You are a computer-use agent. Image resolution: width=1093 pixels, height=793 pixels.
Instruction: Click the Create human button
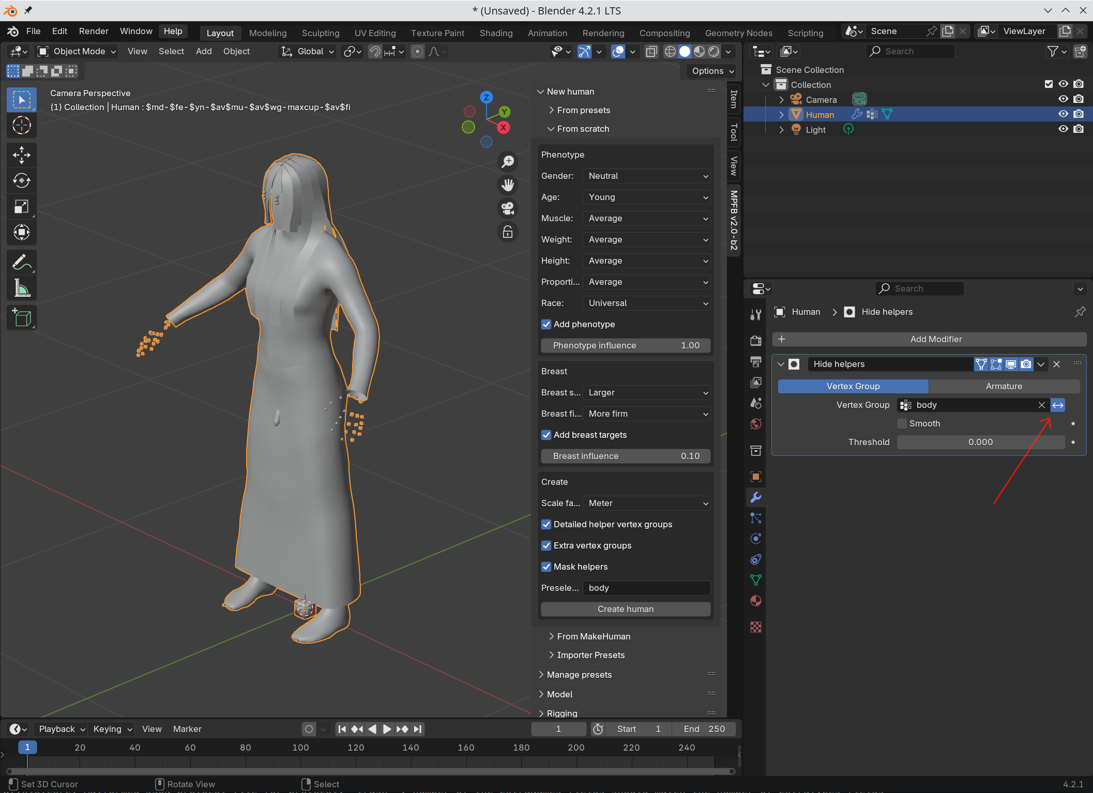(626, 609)
